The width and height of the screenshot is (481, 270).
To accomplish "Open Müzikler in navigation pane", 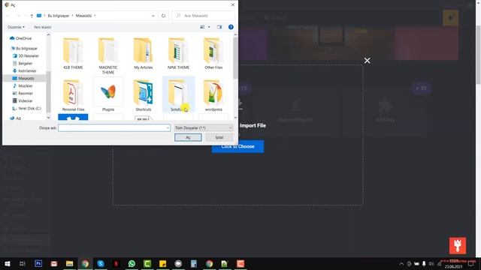I will (x=23, y=85).
